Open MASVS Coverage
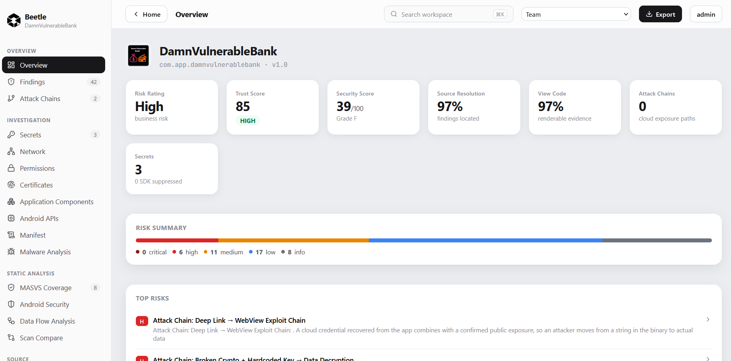 click(x=53, y=287)
